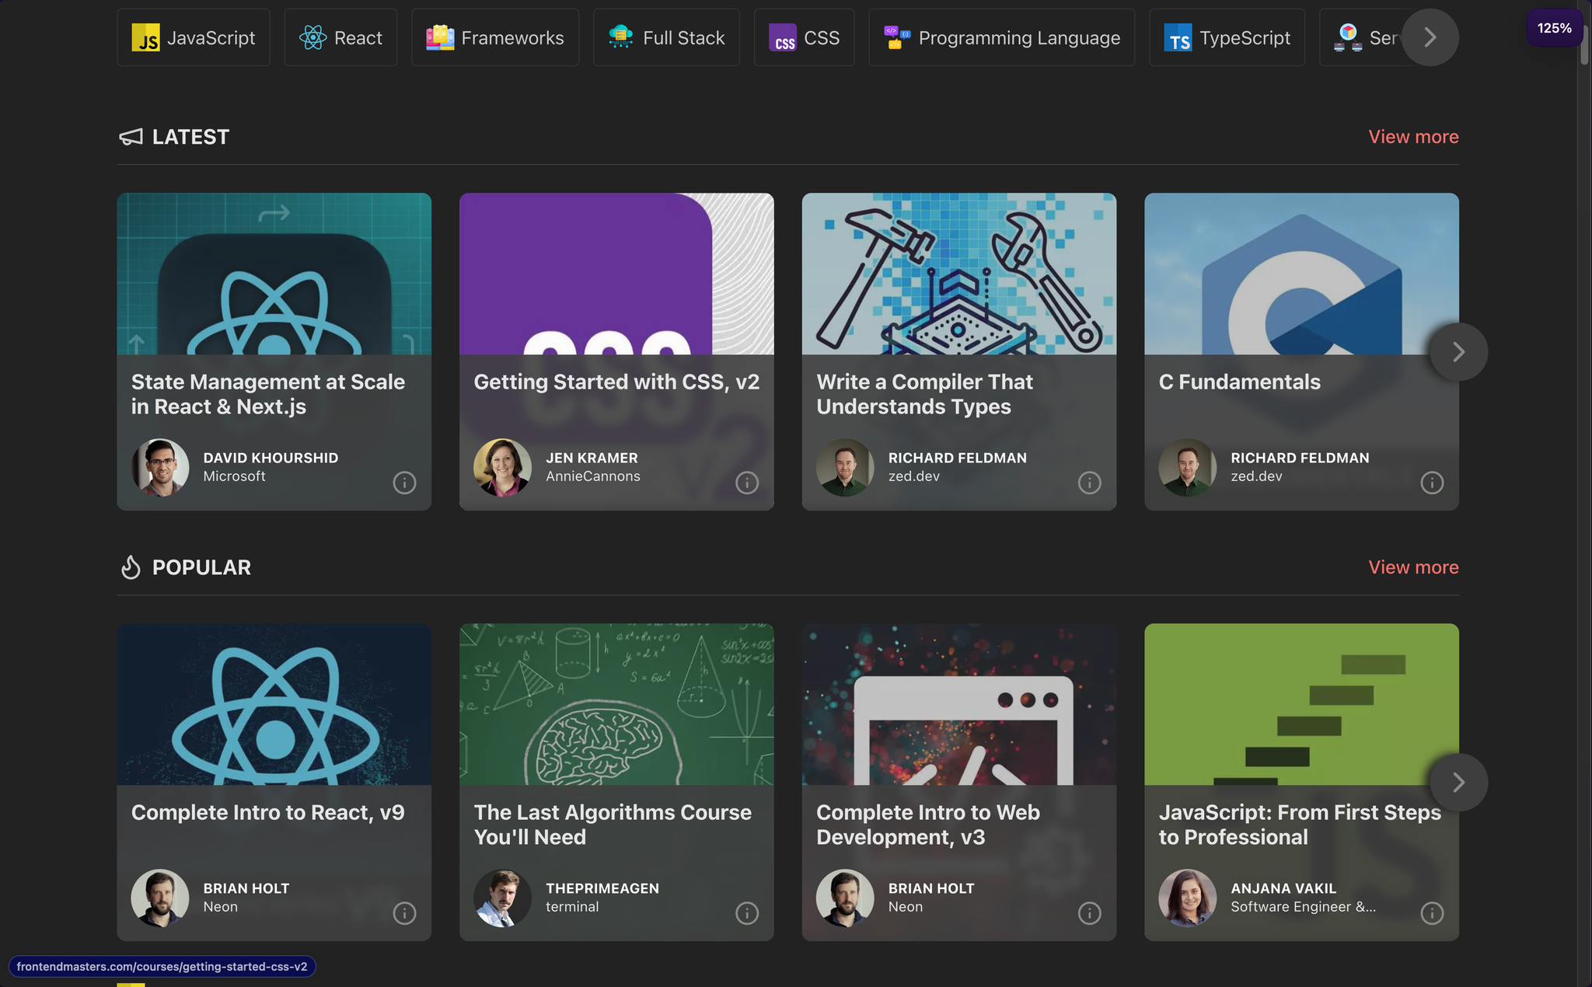
Task: Open info for State Management at Scale course
Action: (x=404, y=483)
